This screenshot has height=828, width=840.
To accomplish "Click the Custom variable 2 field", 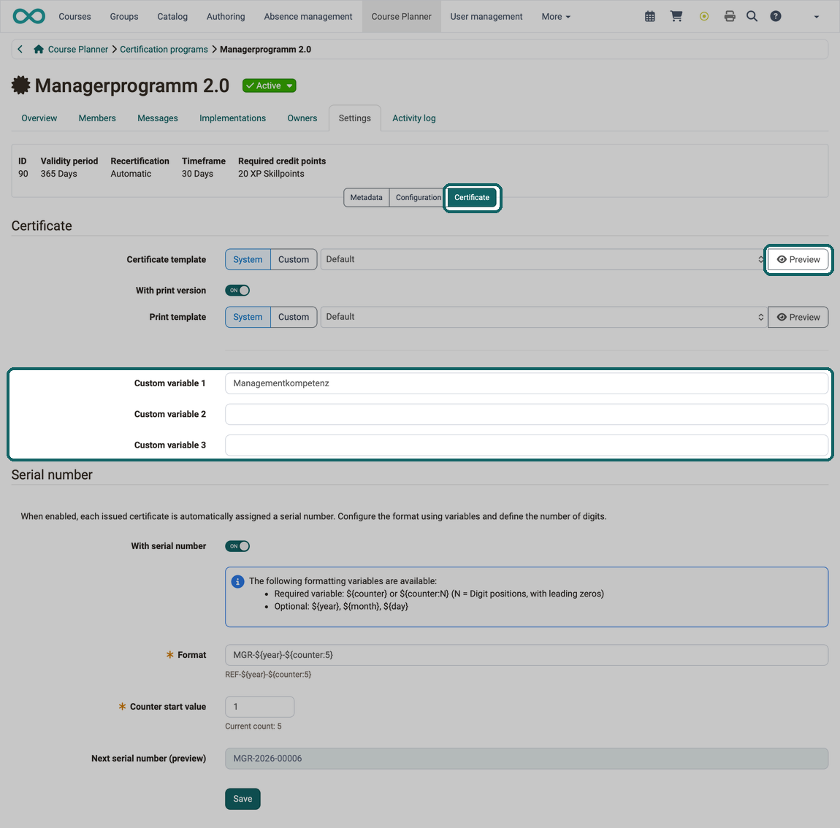I will (x=527, y=415).
